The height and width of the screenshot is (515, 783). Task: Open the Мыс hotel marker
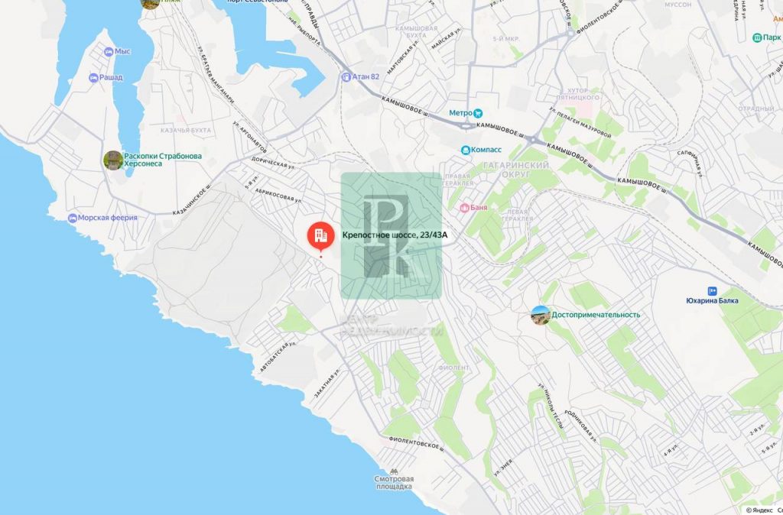109,51
